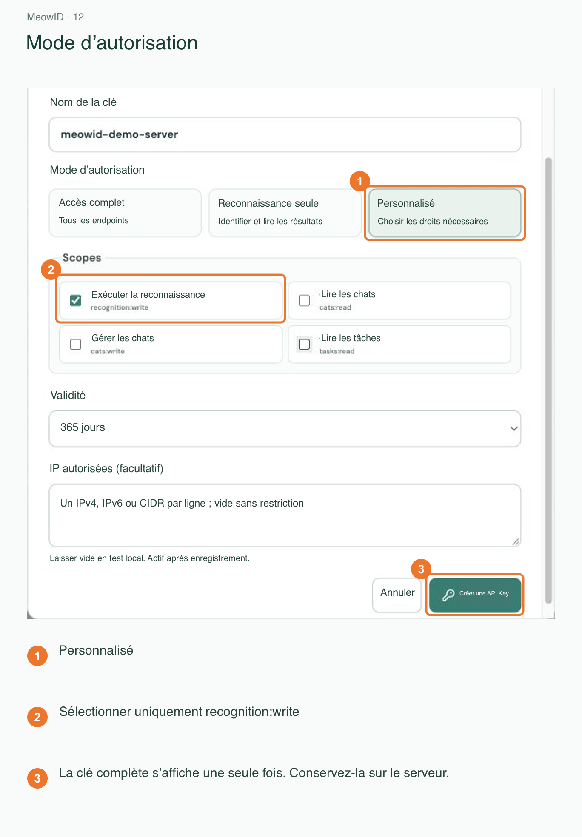Select the Accès complet authorization mode

125,213
